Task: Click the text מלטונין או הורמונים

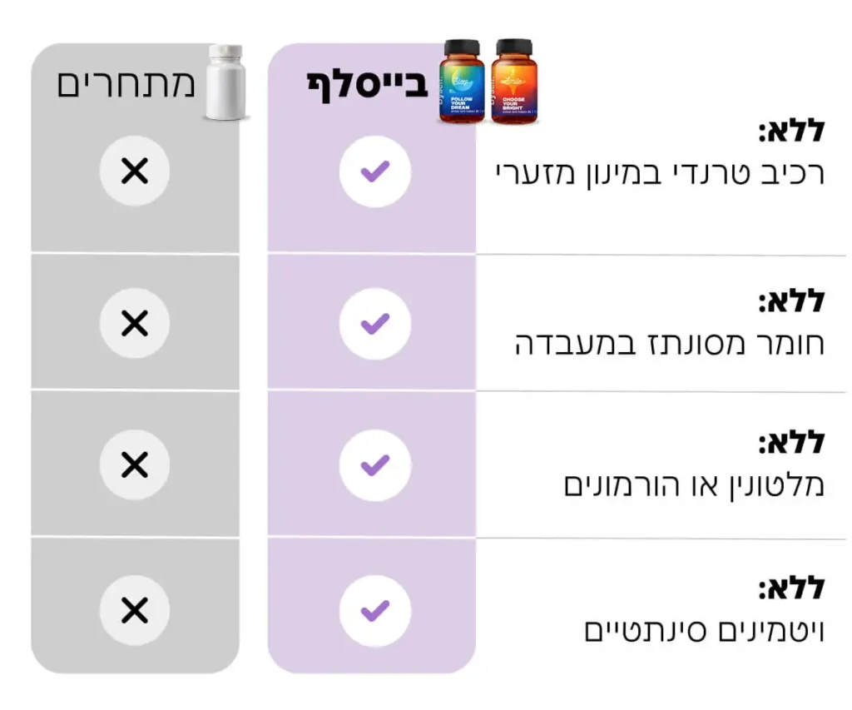Action: click(693, 484)
